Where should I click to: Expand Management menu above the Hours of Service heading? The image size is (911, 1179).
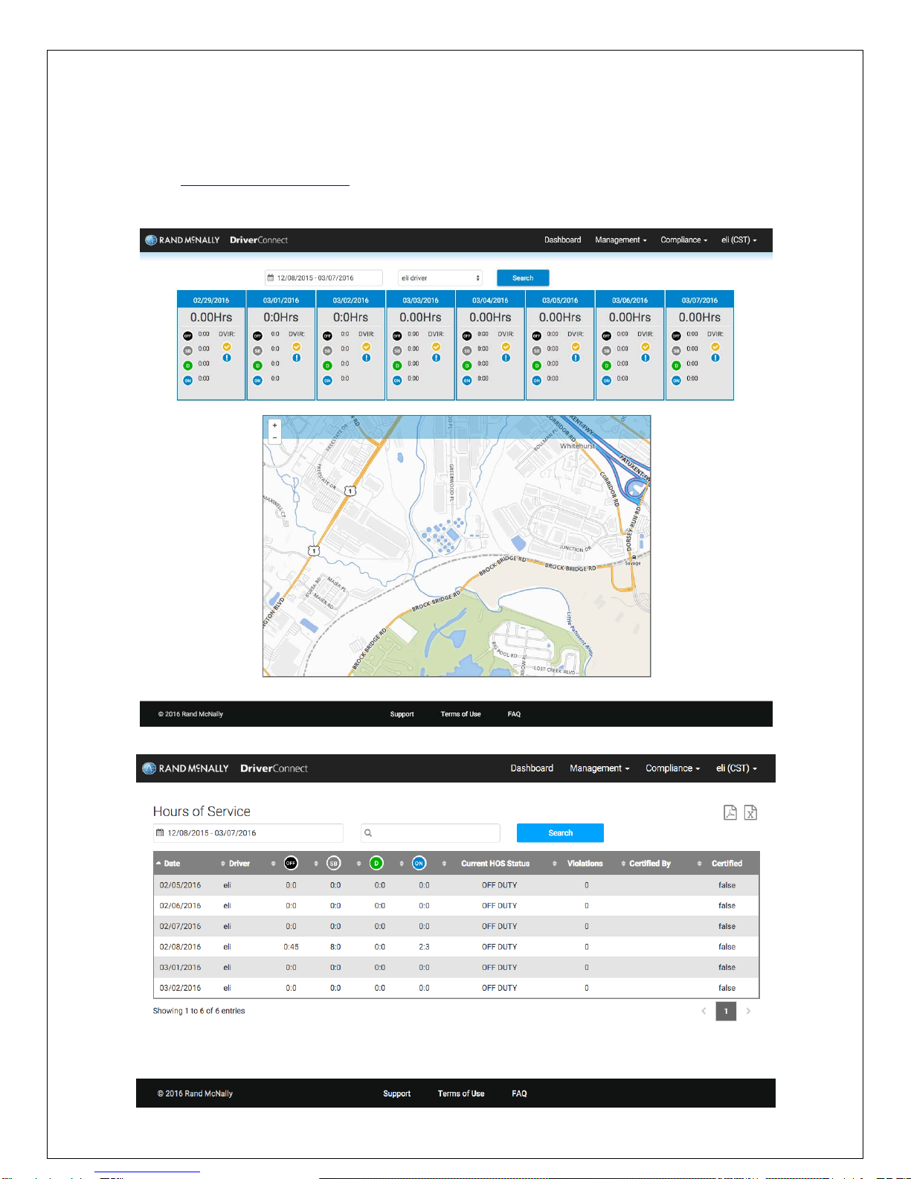tap(599, 768)
